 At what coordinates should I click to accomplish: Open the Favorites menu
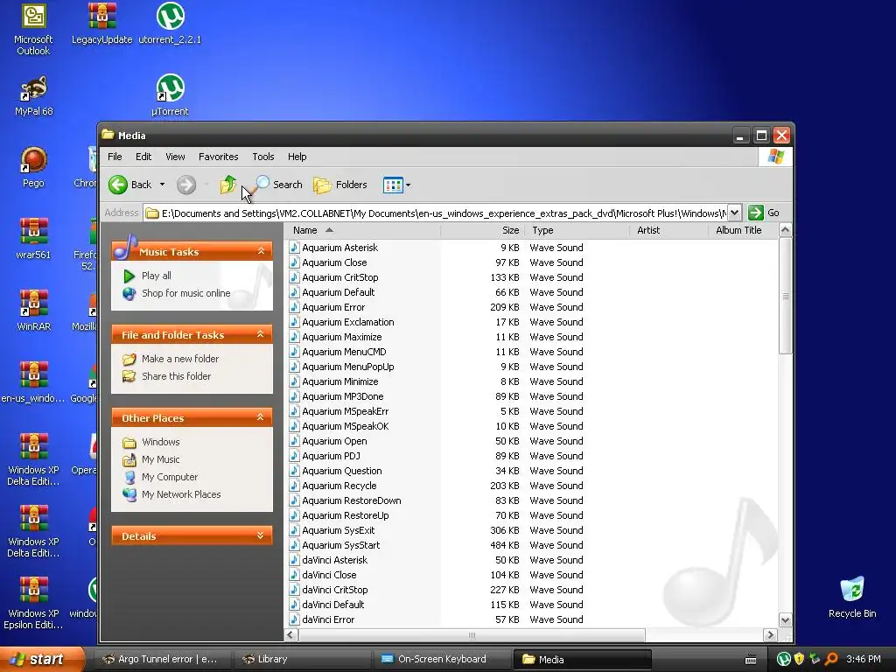tap(218, 157)
